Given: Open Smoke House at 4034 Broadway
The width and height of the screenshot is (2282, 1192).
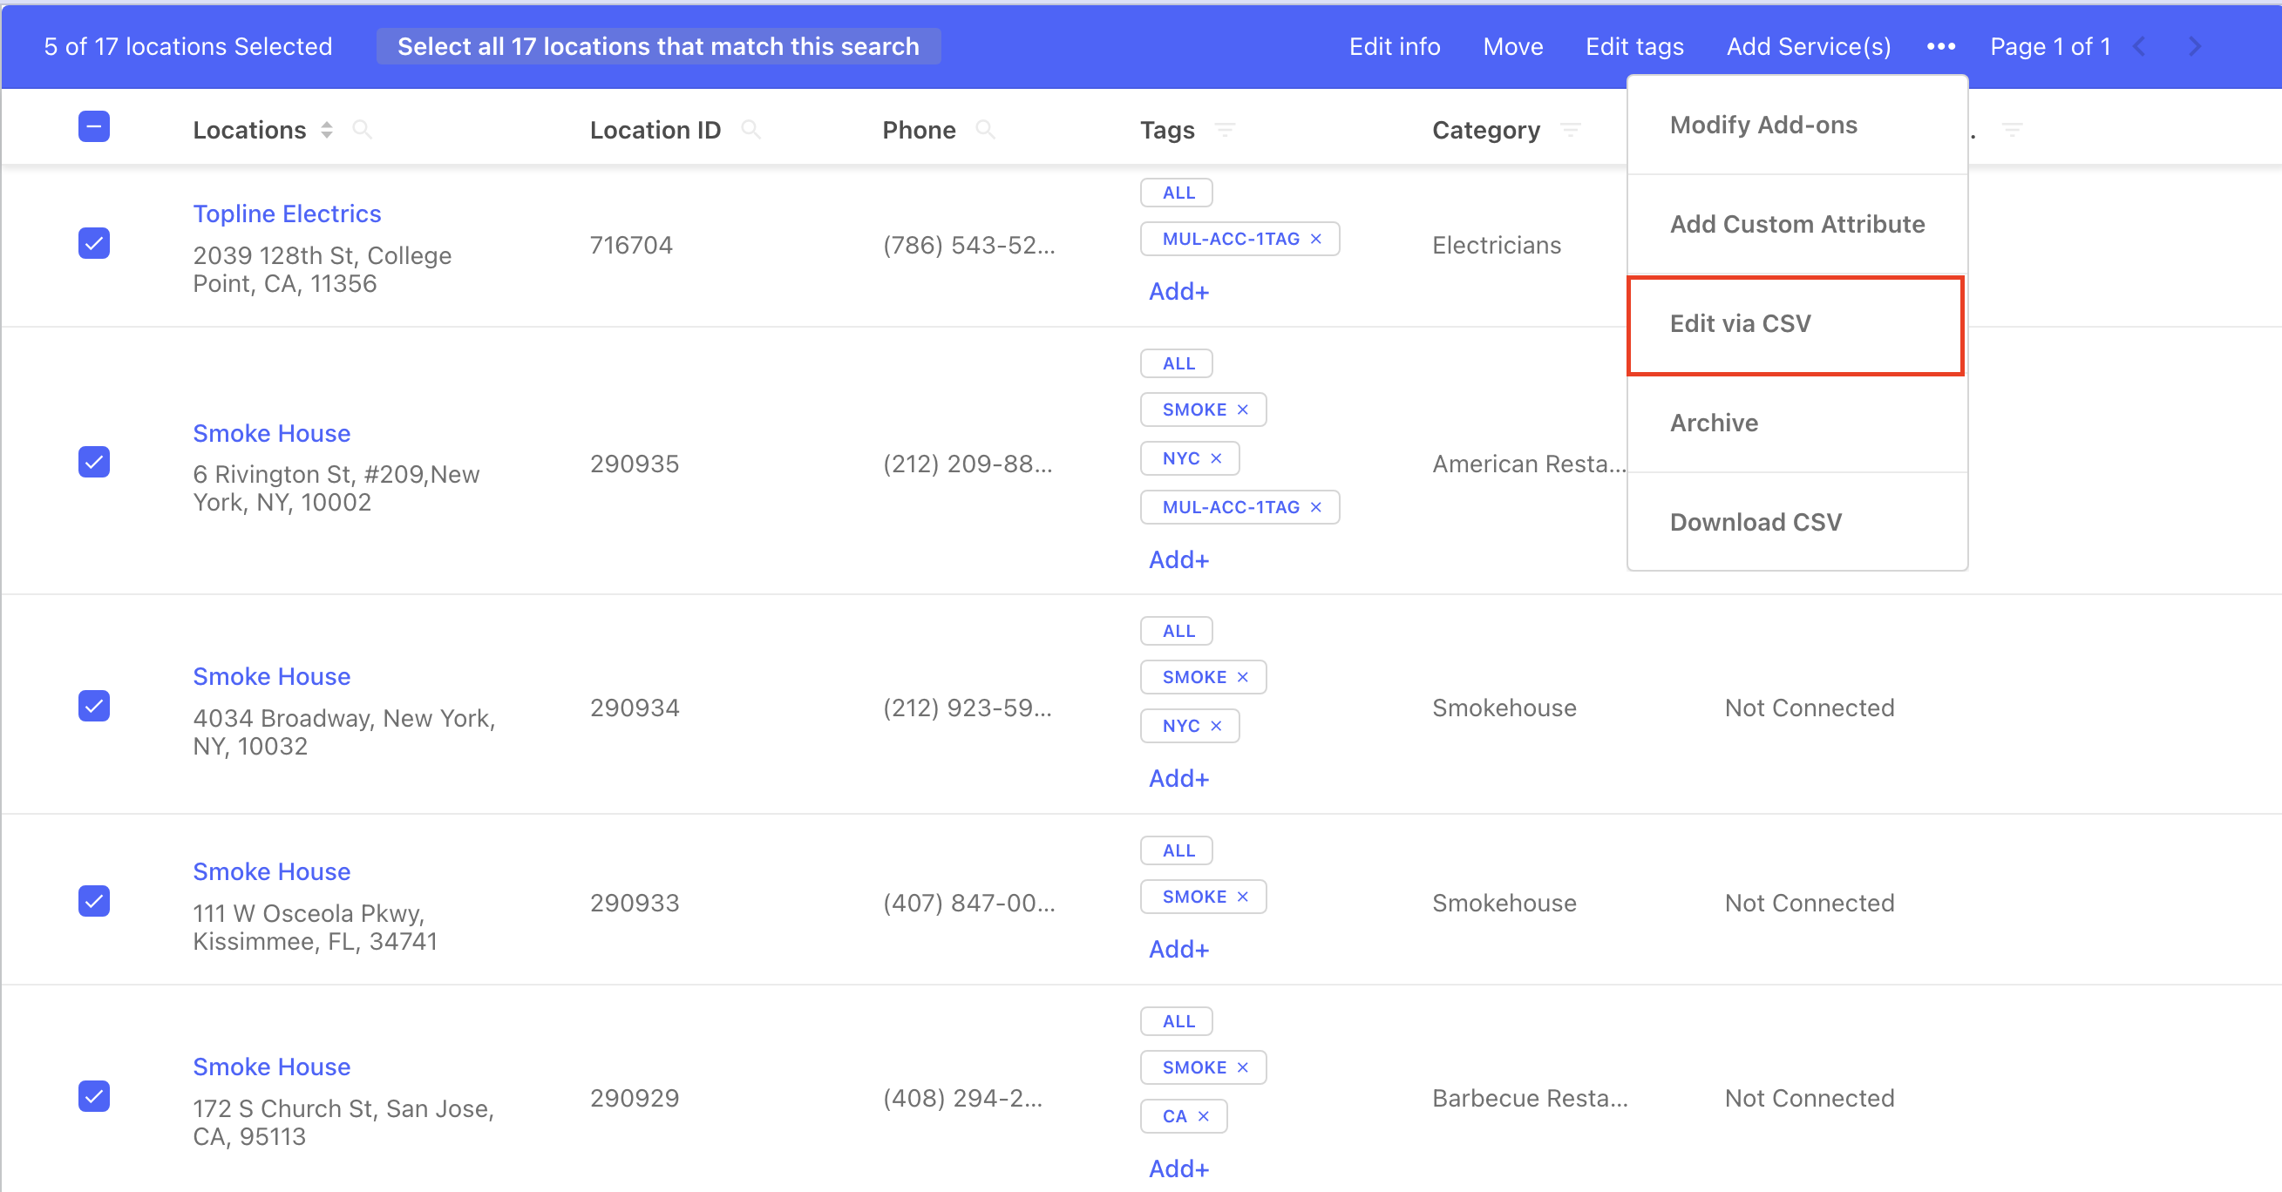Looking at the screenshot, I should click(x=272, y=676).
